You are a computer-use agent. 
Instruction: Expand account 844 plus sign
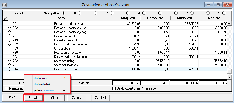coord(10,69)
